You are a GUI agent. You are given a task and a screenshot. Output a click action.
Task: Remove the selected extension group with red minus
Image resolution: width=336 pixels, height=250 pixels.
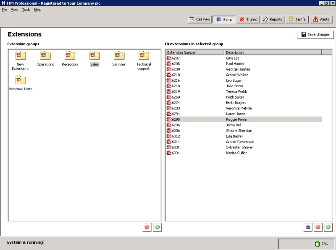(147, 227)
